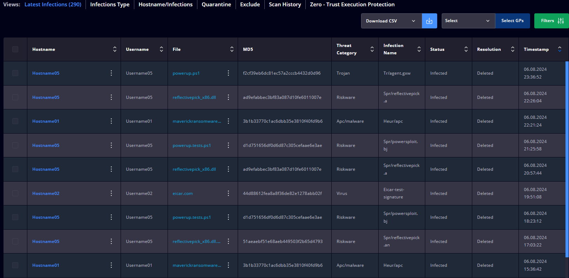Sort table by File column arrows
Image resolution: width=569 pixels, height=278 pixels.
point(232,49)
